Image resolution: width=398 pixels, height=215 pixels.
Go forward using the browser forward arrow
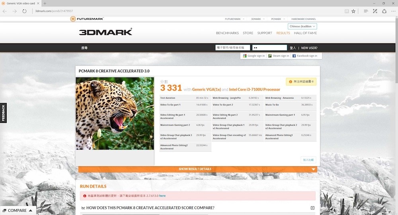click(15, 11)
